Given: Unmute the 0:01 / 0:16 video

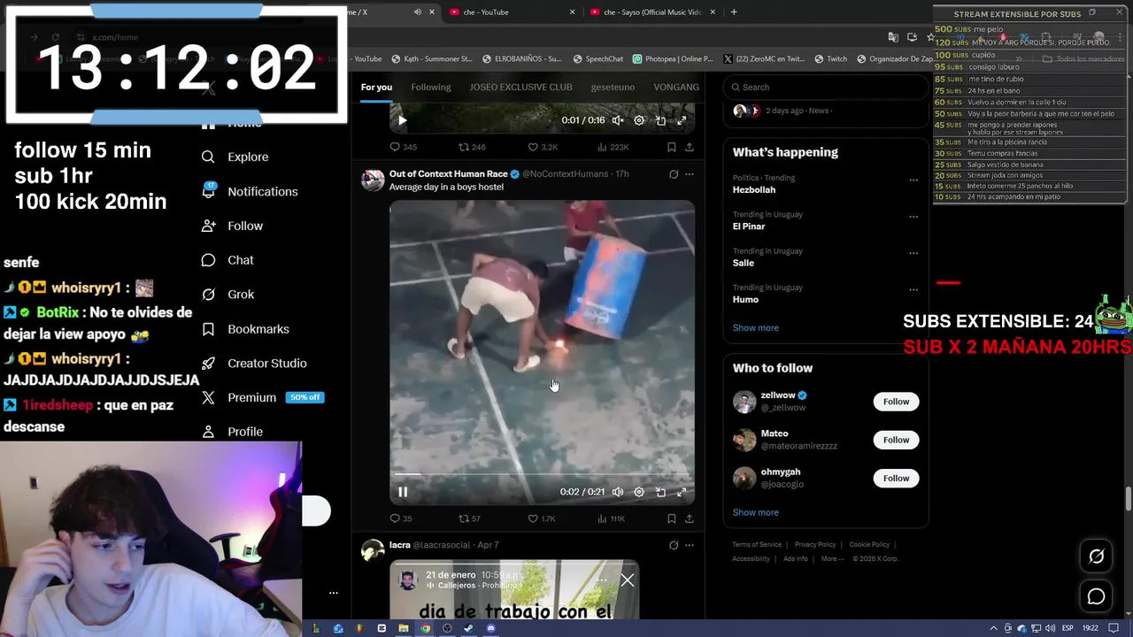Looking at the screenshot, I should [618, 120].
